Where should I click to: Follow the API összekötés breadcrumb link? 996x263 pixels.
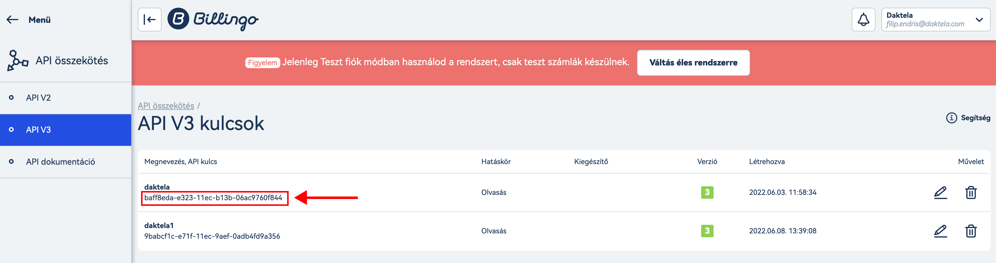coord(166,106)
